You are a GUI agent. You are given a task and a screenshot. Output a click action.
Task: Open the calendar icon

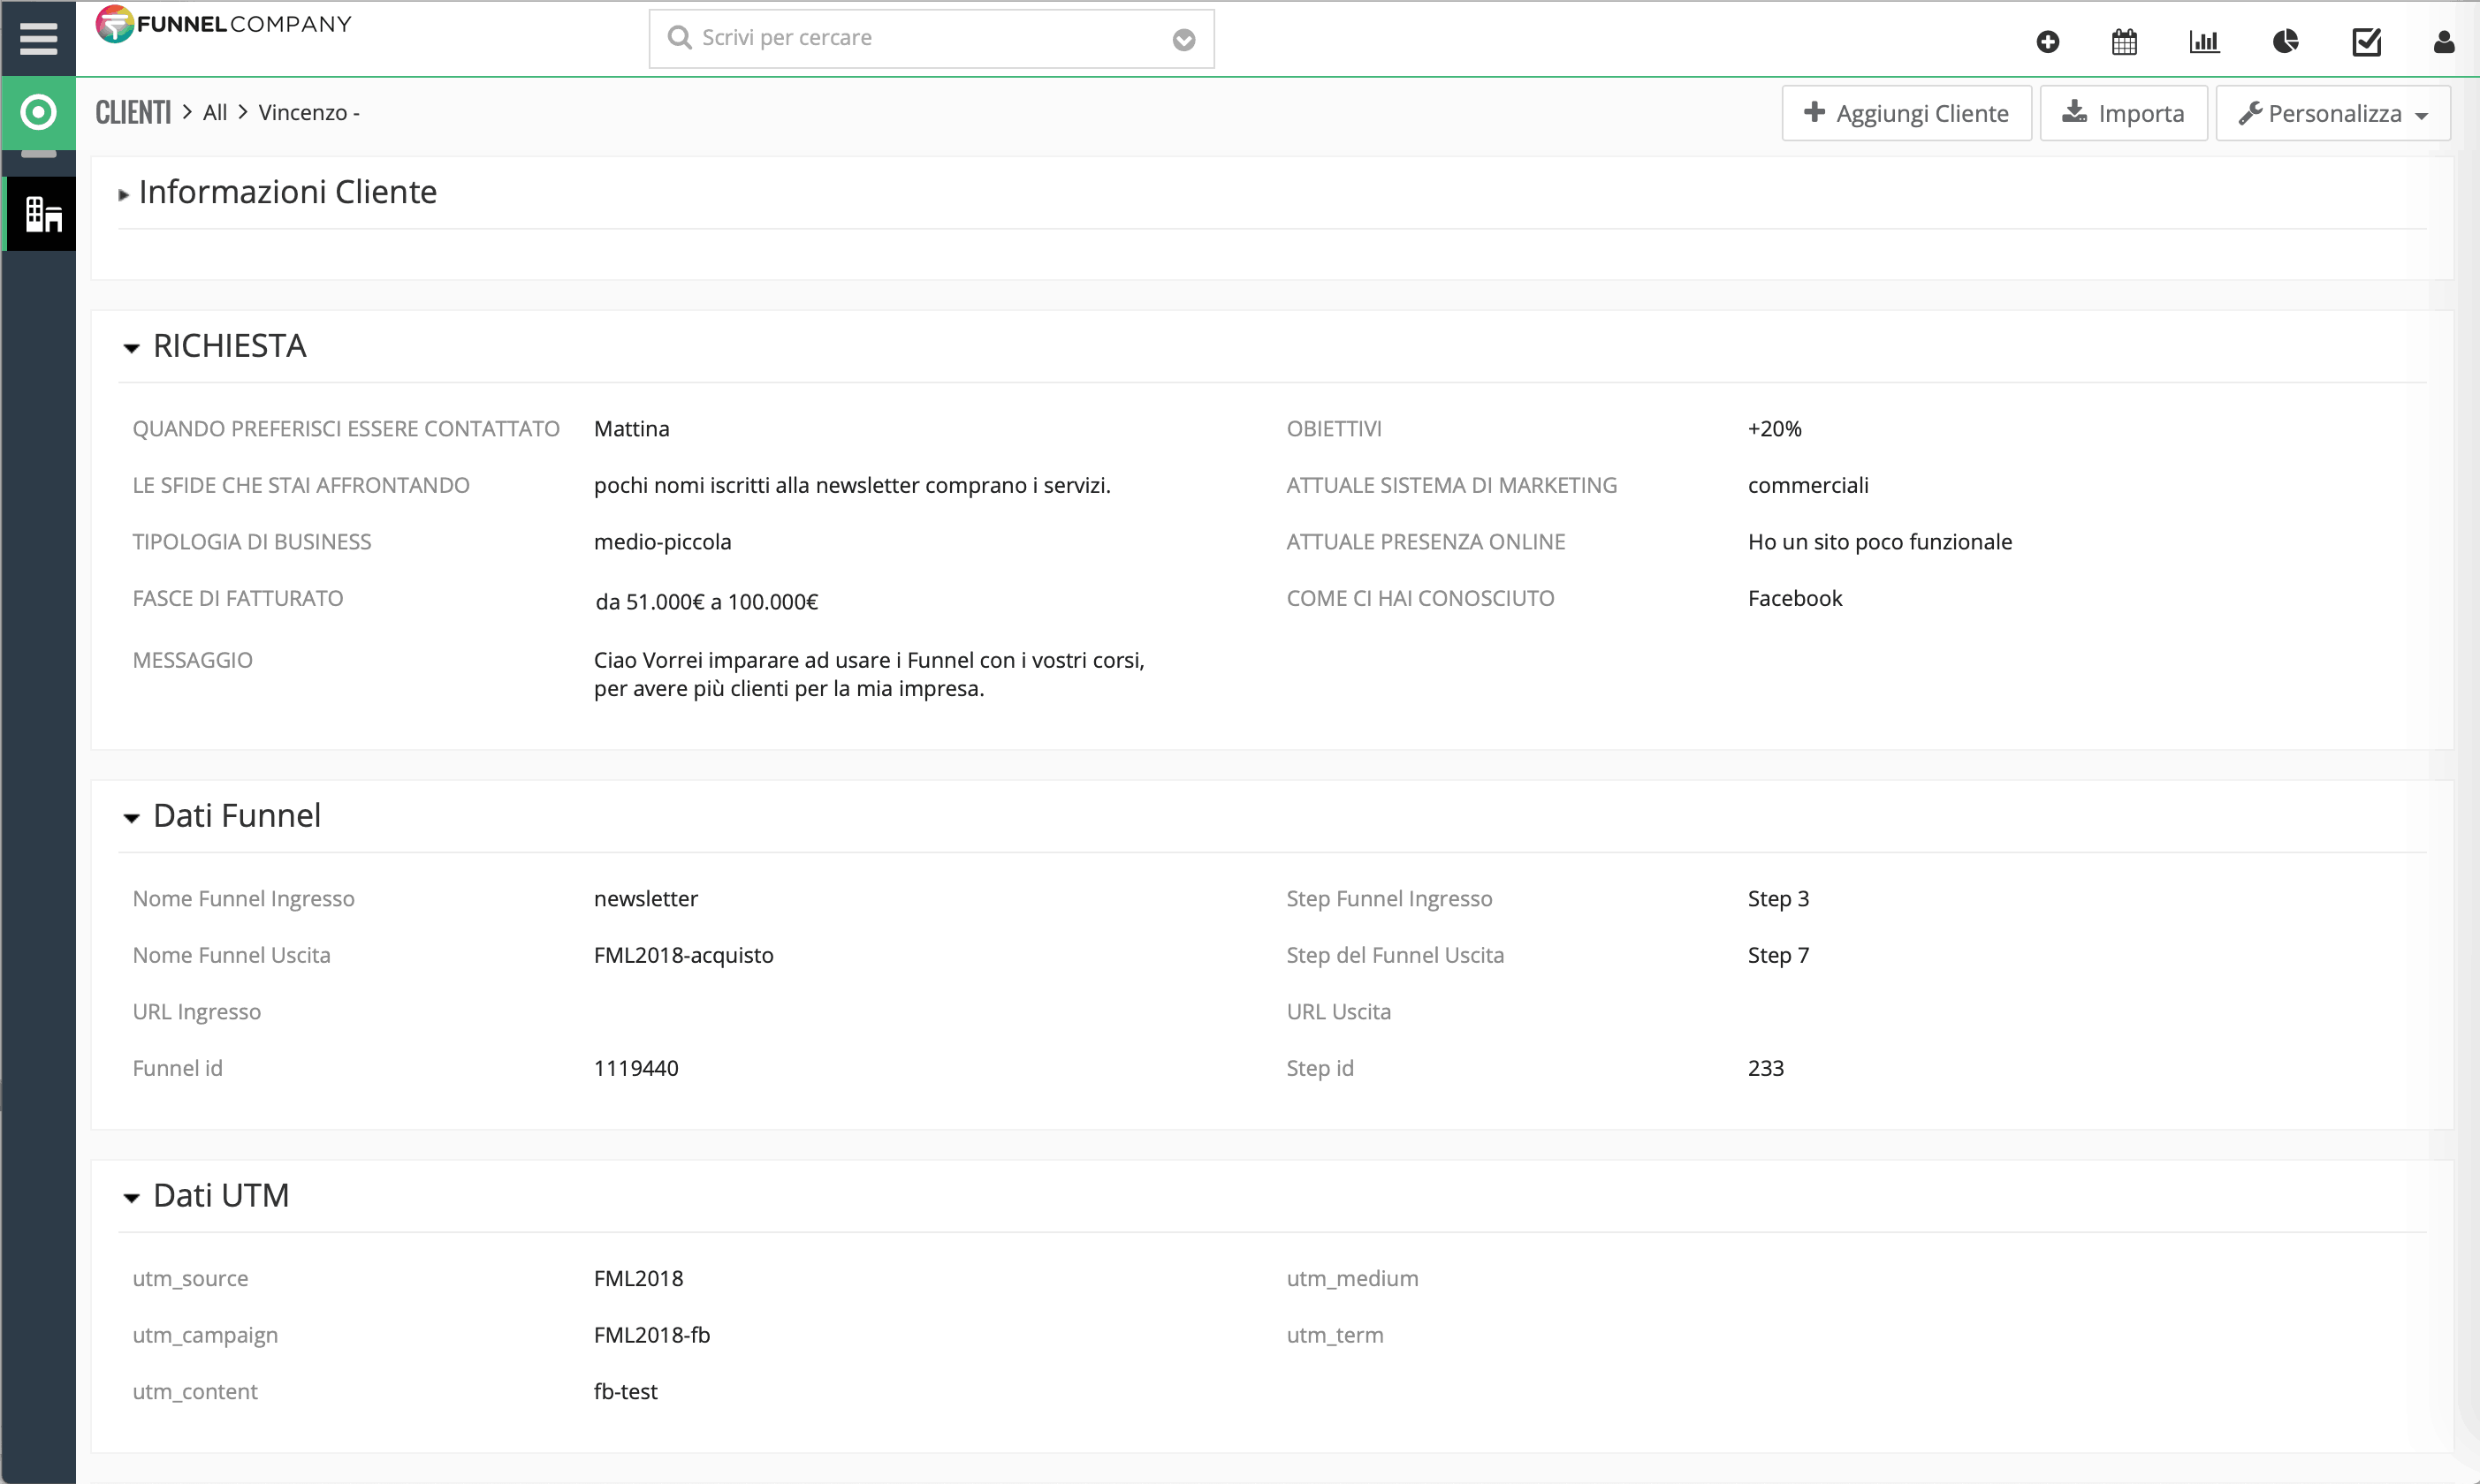pyautogui.click(x=2124, y=41)
